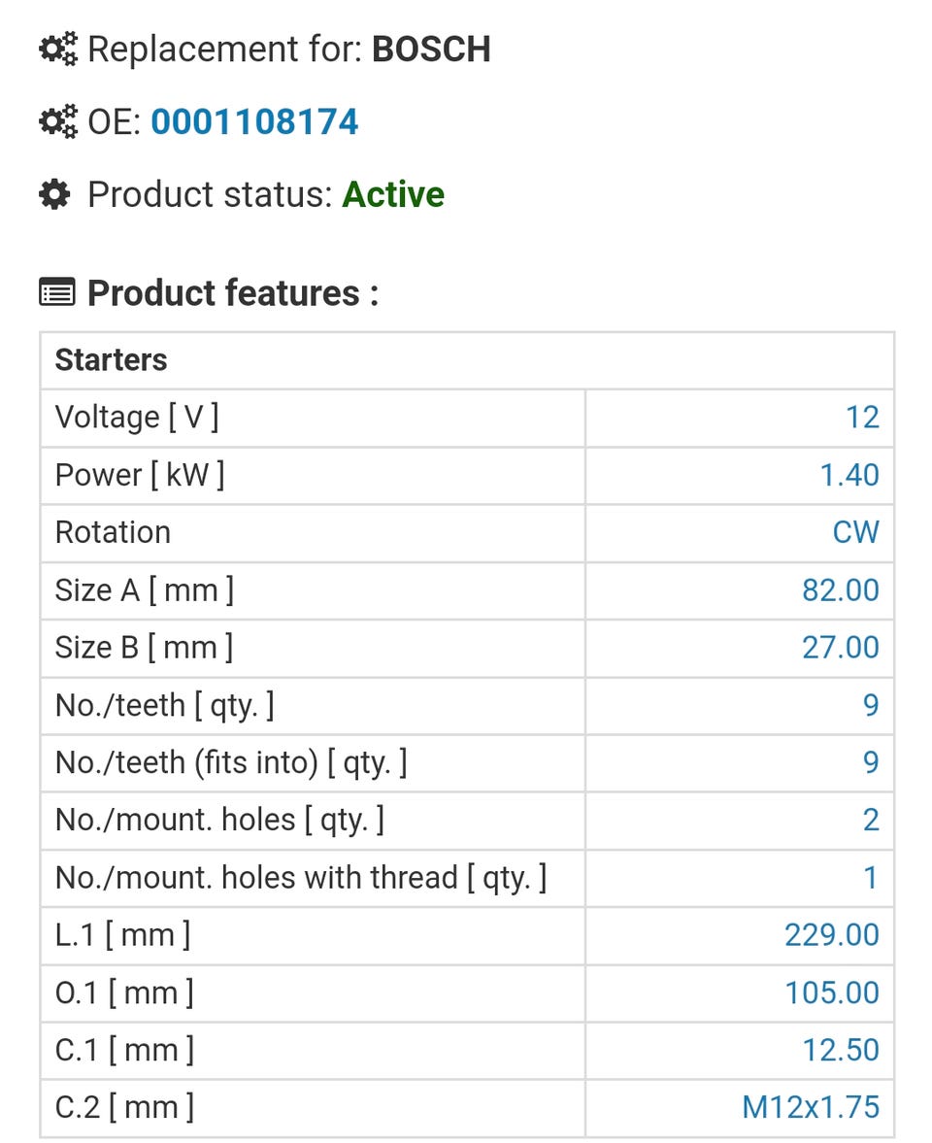932x1143 pixels.
Task: Click the L.1 value 229.00
Action: tap(832, 935)
